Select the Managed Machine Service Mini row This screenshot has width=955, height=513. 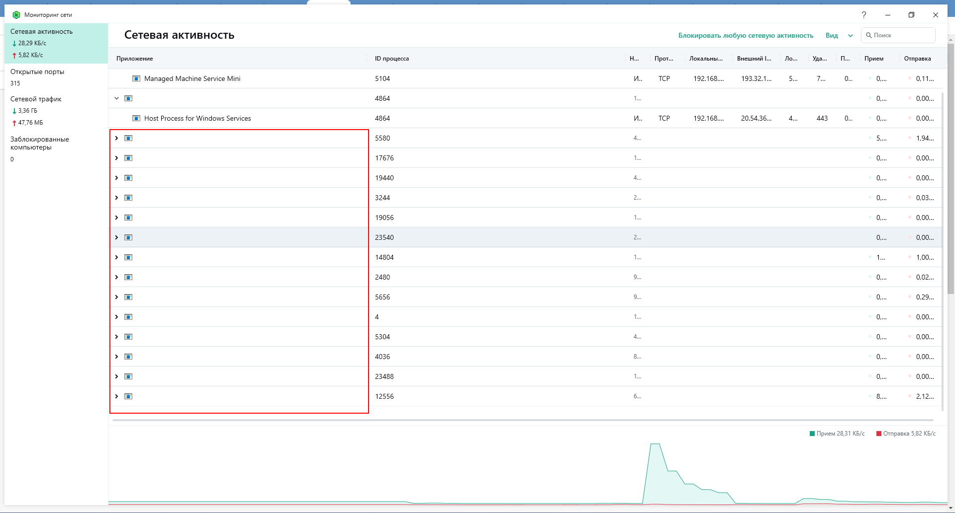525,78
